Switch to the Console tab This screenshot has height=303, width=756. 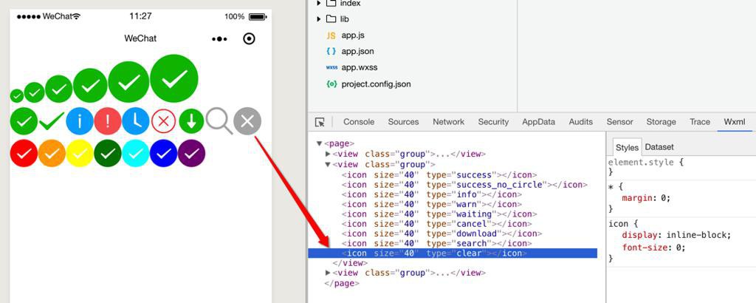[x=359, y=122]
